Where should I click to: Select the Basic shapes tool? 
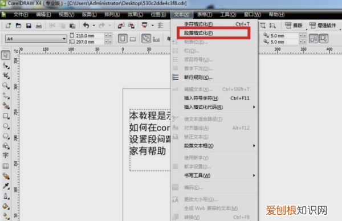[x=6, y=146]
